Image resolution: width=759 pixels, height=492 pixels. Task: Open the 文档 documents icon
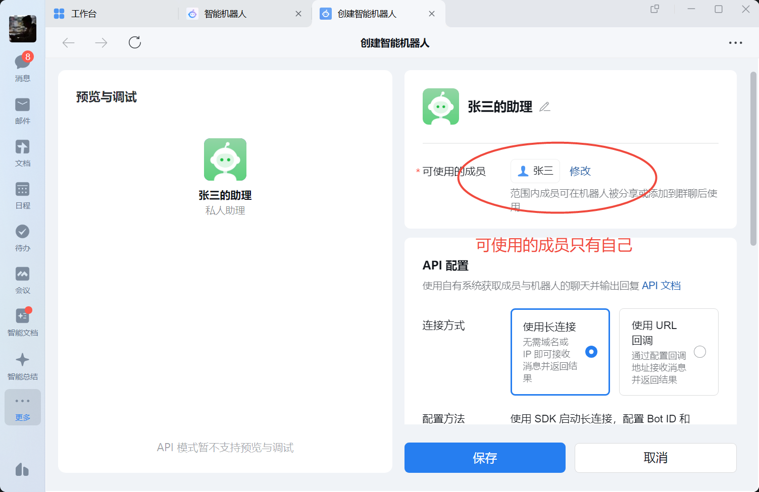pos(23,153)
